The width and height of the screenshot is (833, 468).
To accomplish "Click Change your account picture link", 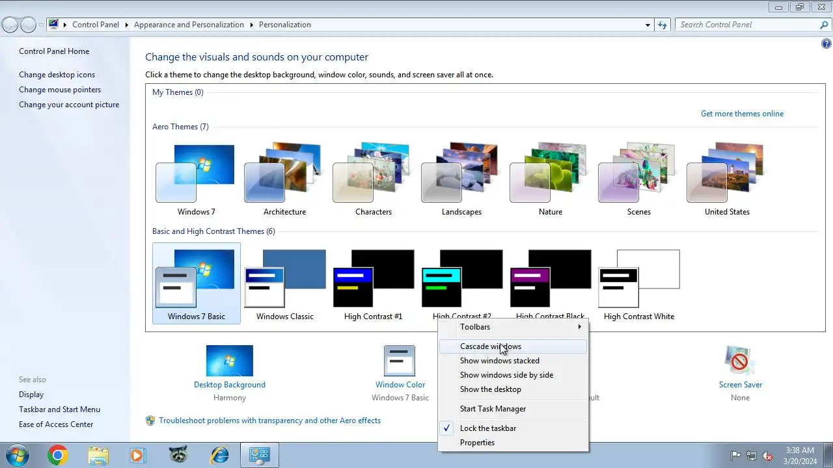I will click(69, 105).
